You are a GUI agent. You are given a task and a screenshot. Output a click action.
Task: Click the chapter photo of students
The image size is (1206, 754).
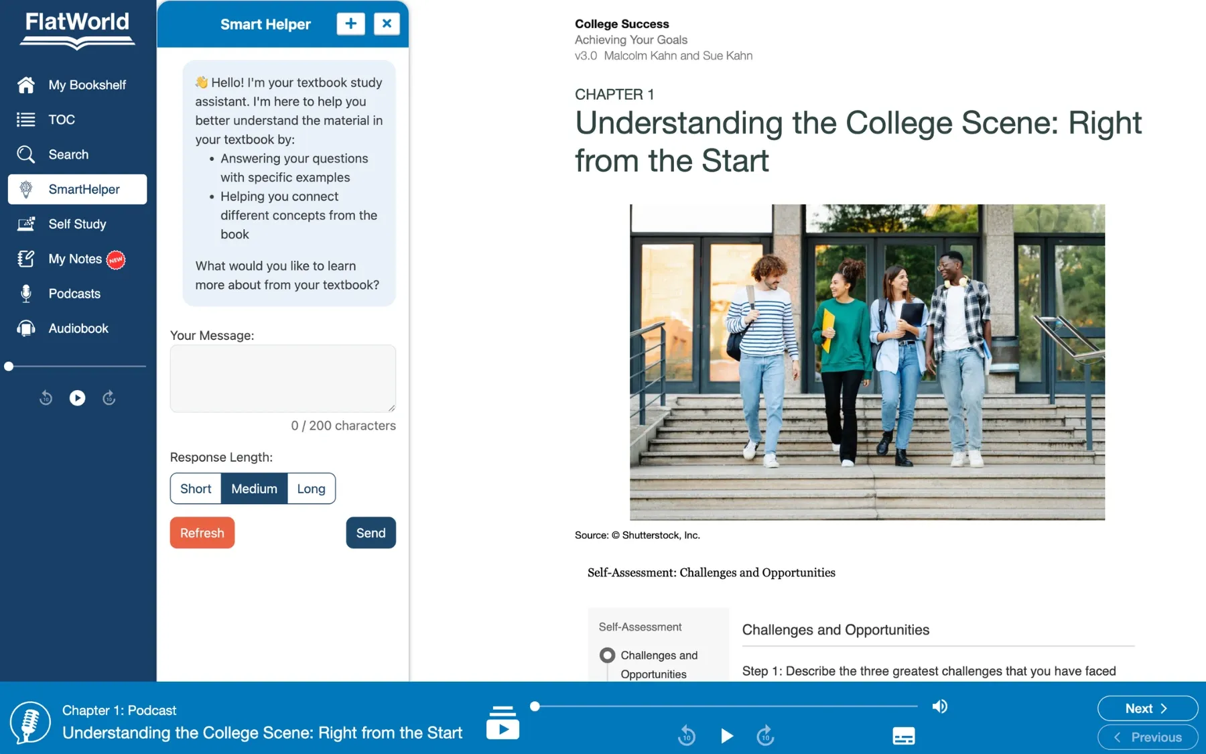click(x=867, y=362)
